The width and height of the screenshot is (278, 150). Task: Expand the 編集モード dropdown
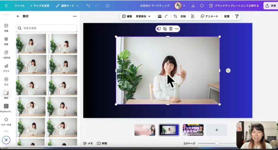[67, 5]
